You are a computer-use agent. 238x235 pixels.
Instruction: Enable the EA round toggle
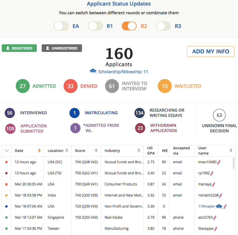61,26
